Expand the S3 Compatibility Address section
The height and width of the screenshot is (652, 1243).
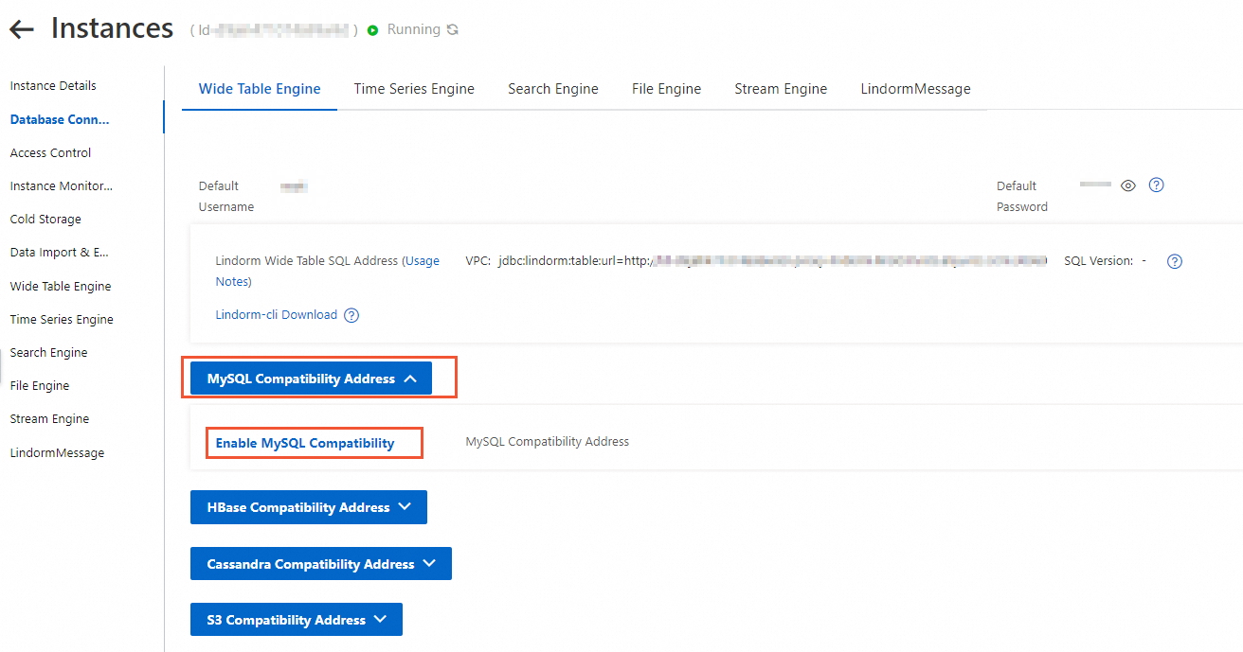[x=297, y=620]
